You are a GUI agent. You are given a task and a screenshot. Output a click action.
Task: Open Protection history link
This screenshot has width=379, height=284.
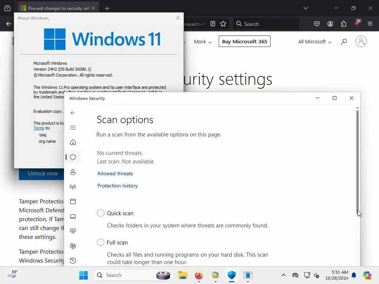(x=117, y=186)
